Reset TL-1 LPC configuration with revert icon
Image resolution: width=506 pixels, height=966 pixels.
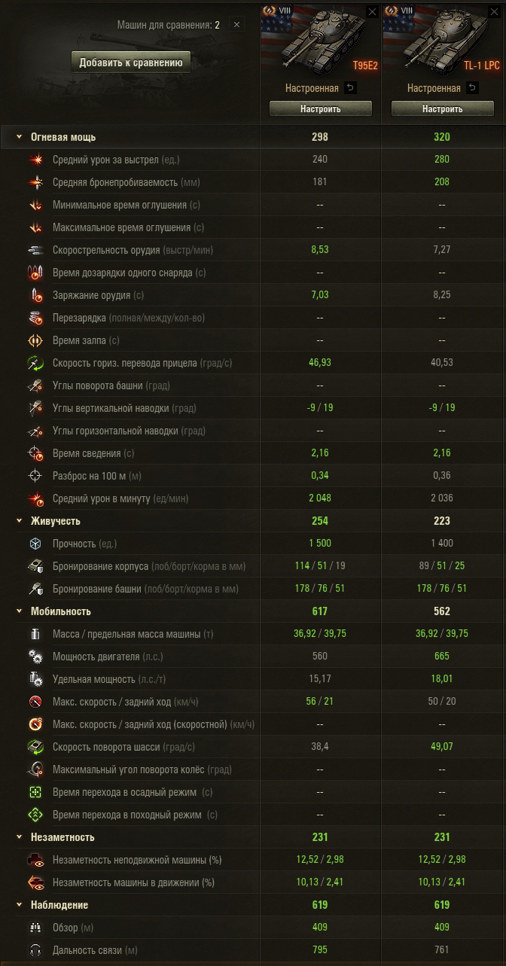point(472,88)
